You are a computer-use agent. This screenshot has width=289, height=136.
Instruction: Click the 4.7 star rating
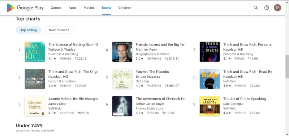52,113
